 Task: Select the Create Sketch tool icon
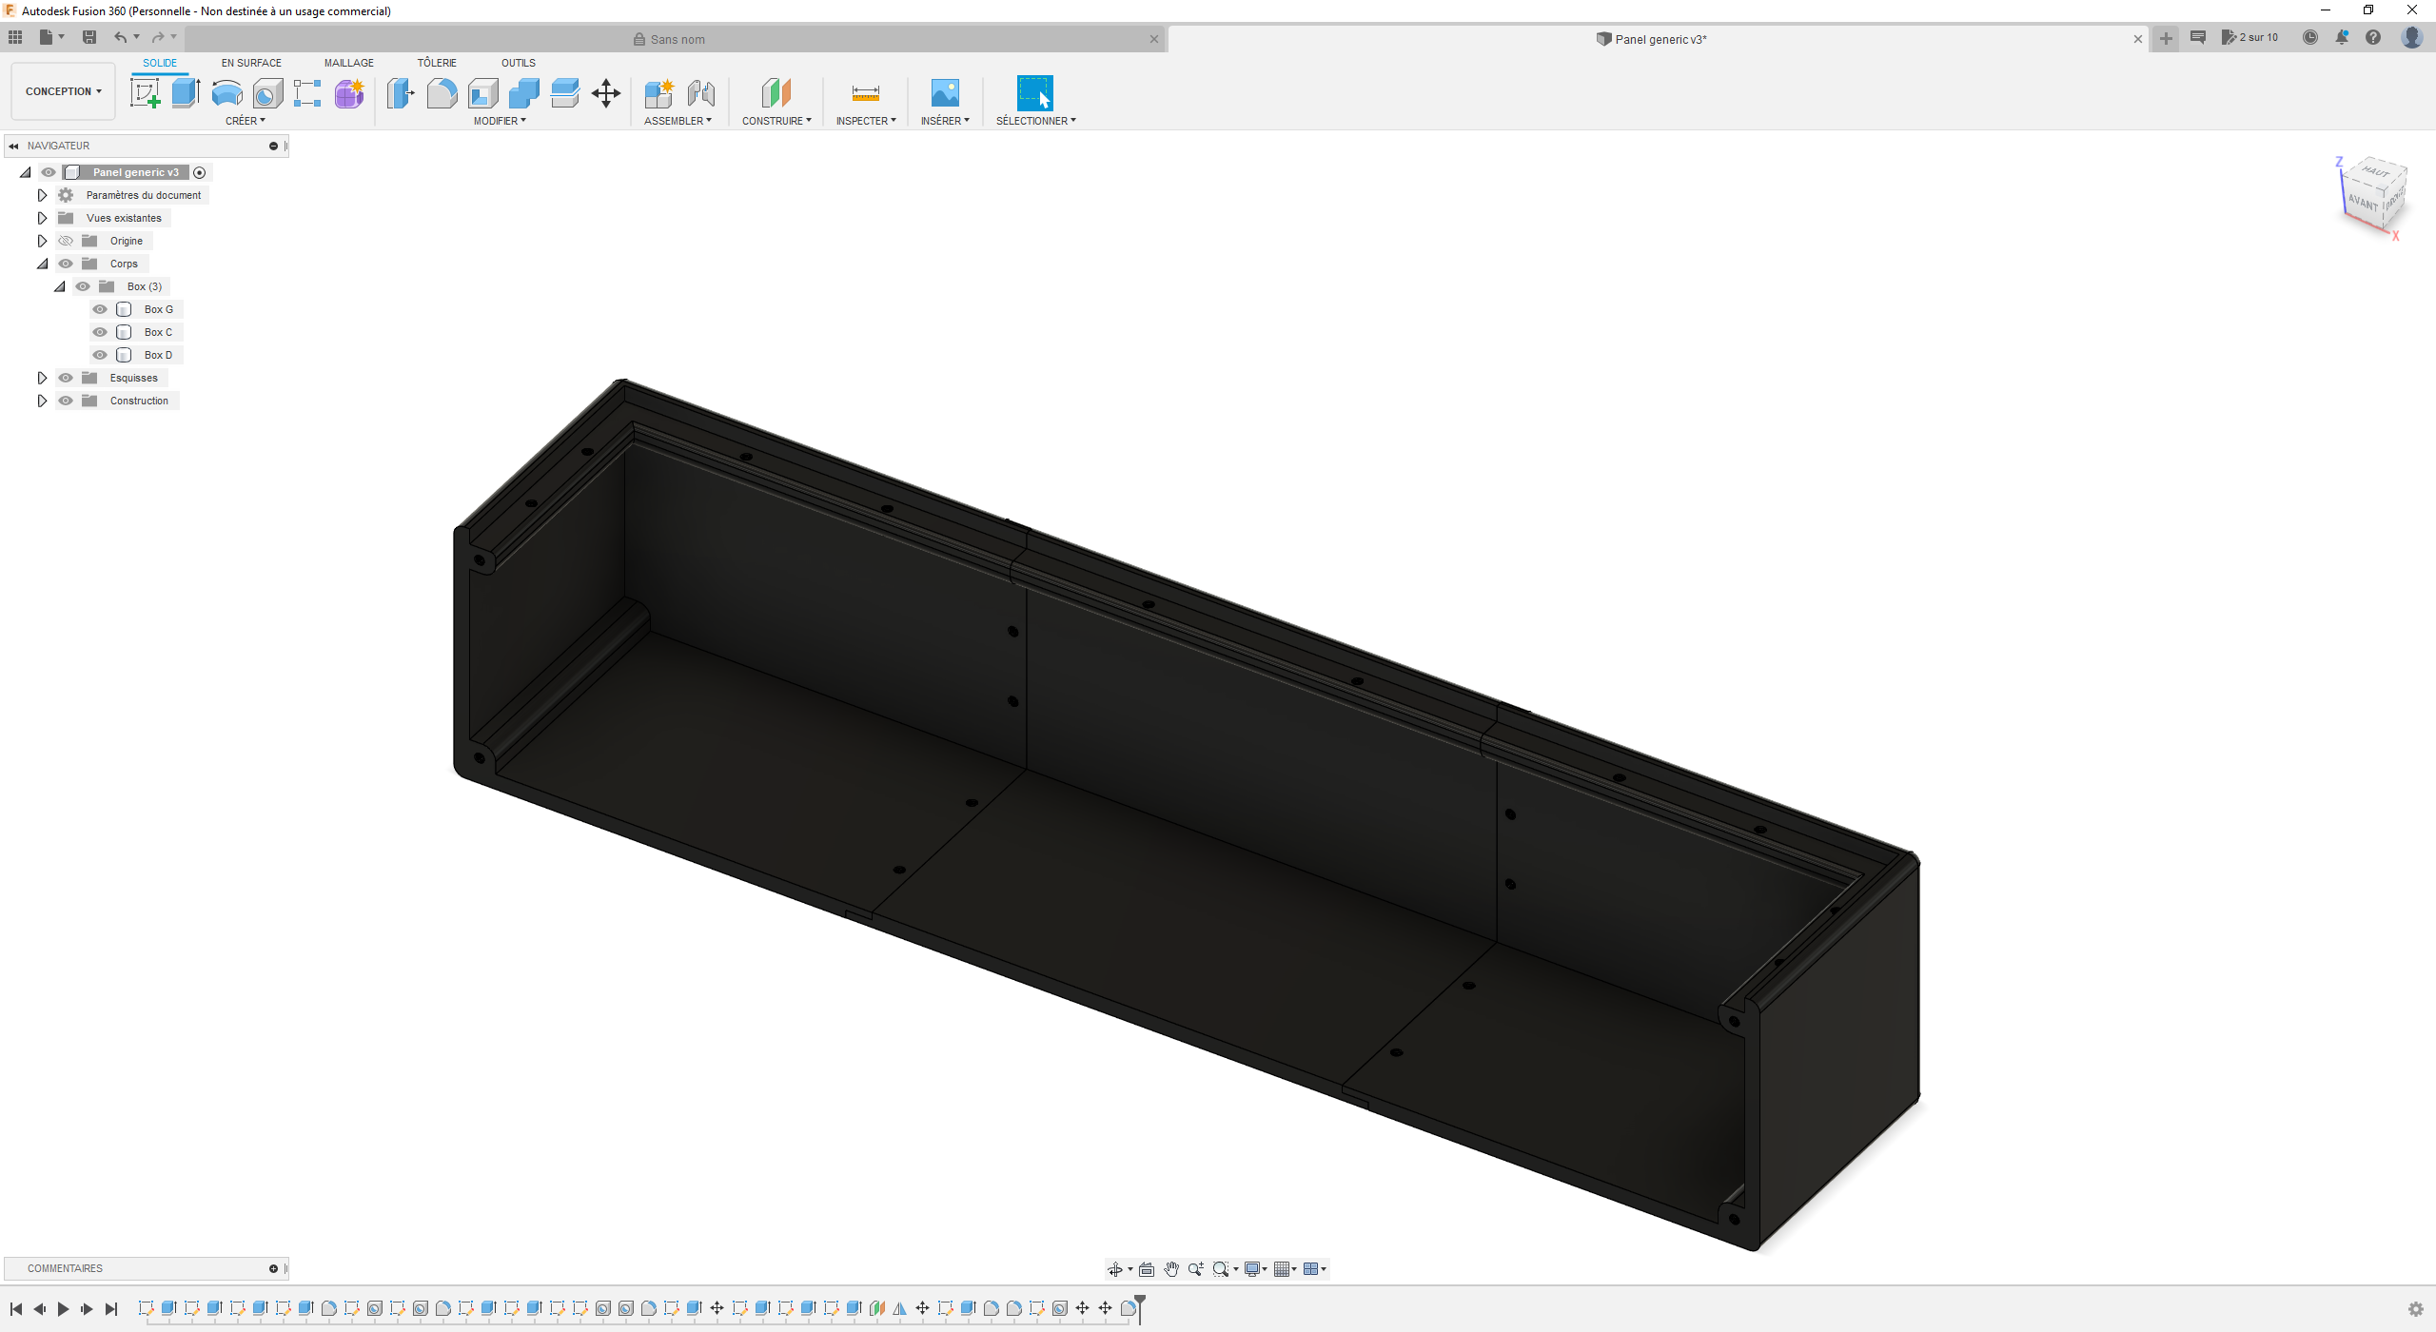(x=145, y=93)
